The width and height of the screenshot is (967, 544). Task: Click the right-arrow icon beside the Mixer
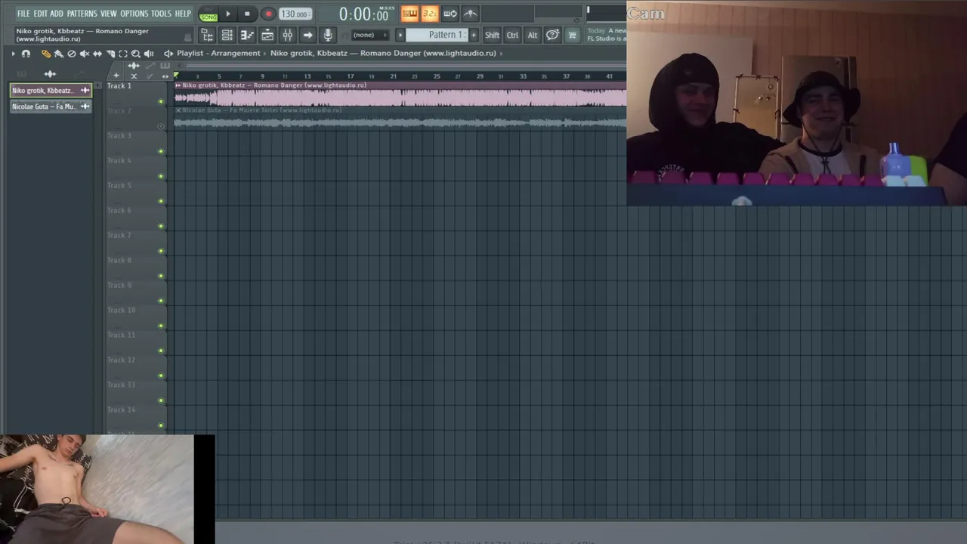(307, 35)
